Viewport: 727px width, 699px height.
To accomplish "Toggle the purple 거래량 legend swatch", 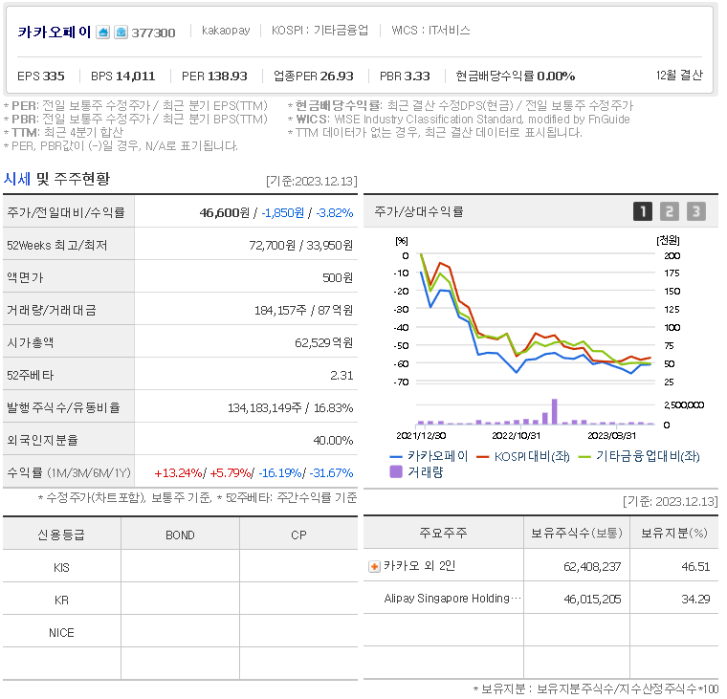I will click(396, 471).
